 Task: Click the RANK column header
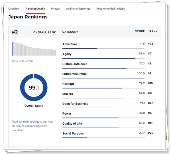[x=153, y=32]
